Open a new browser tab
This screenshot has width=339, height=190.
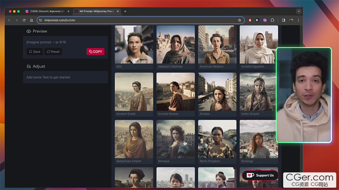click(x=125, y=11)
